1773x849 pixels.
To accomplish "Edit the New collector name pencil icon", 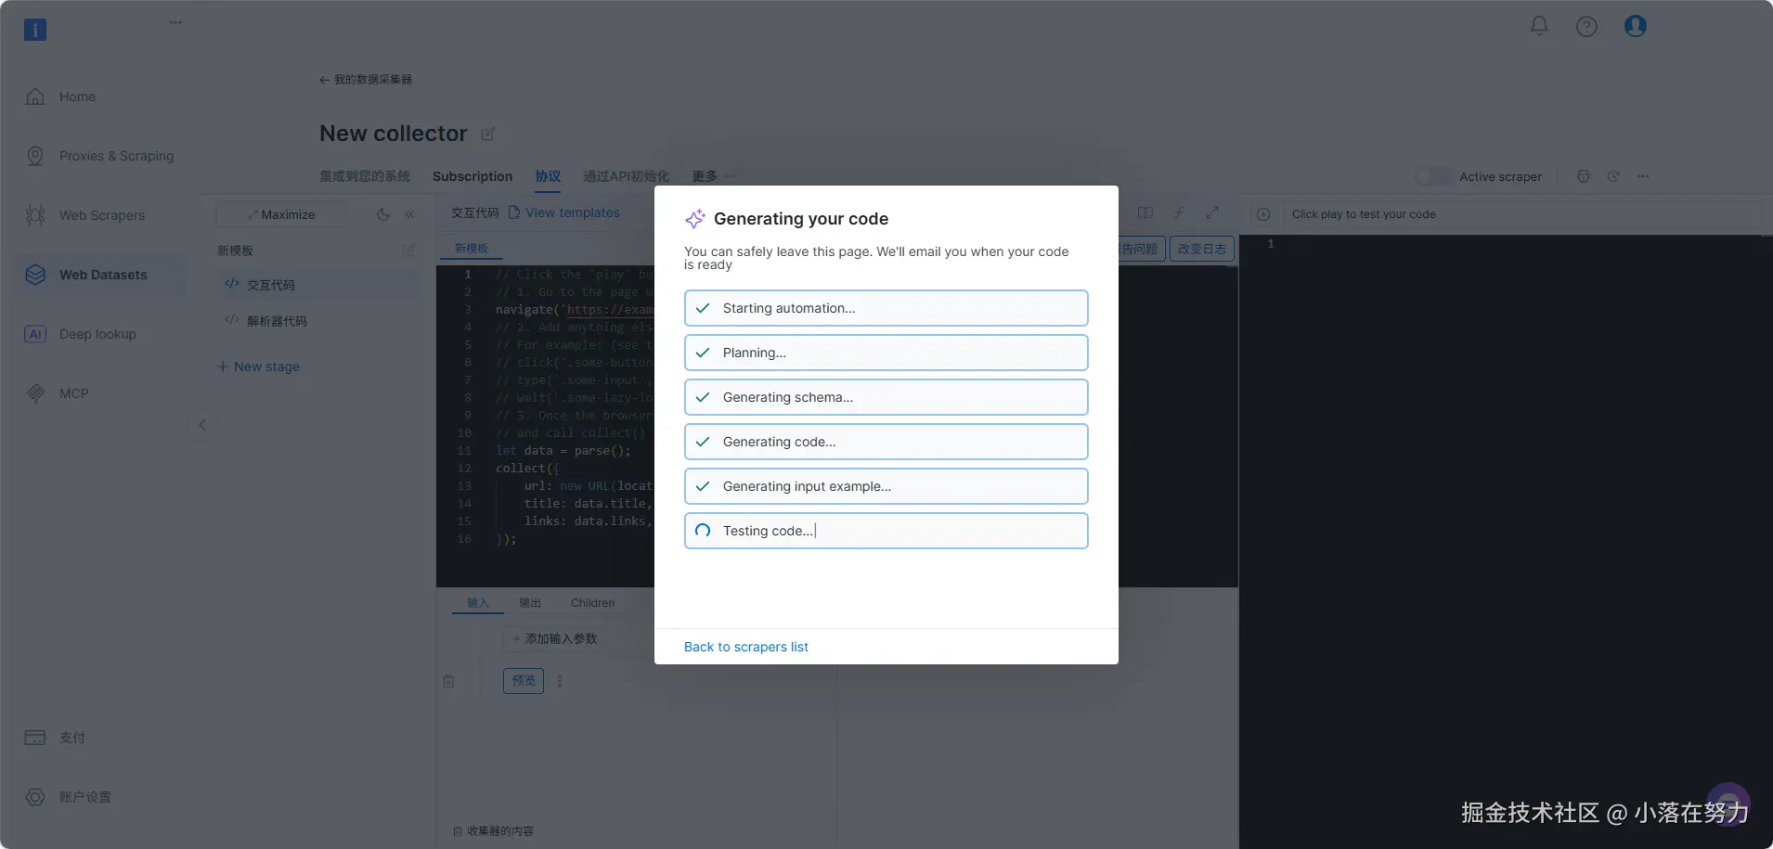I will [488, 134].
